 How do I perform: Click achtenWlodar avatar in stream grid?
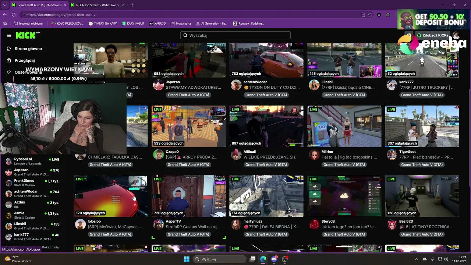pos(236,85)
